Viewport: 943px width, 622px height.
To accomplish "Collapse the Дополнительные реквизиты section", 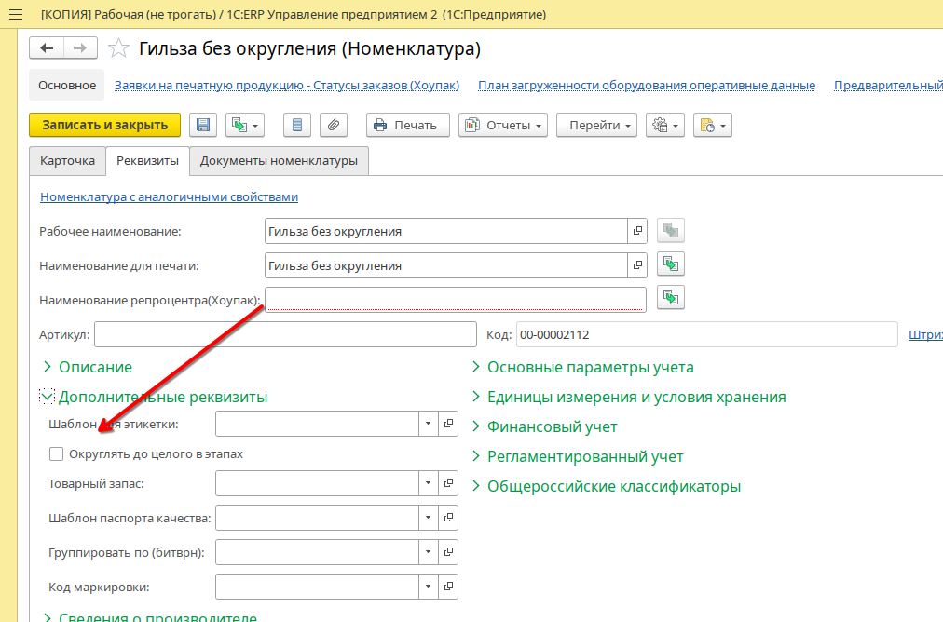I will [48, 397].
